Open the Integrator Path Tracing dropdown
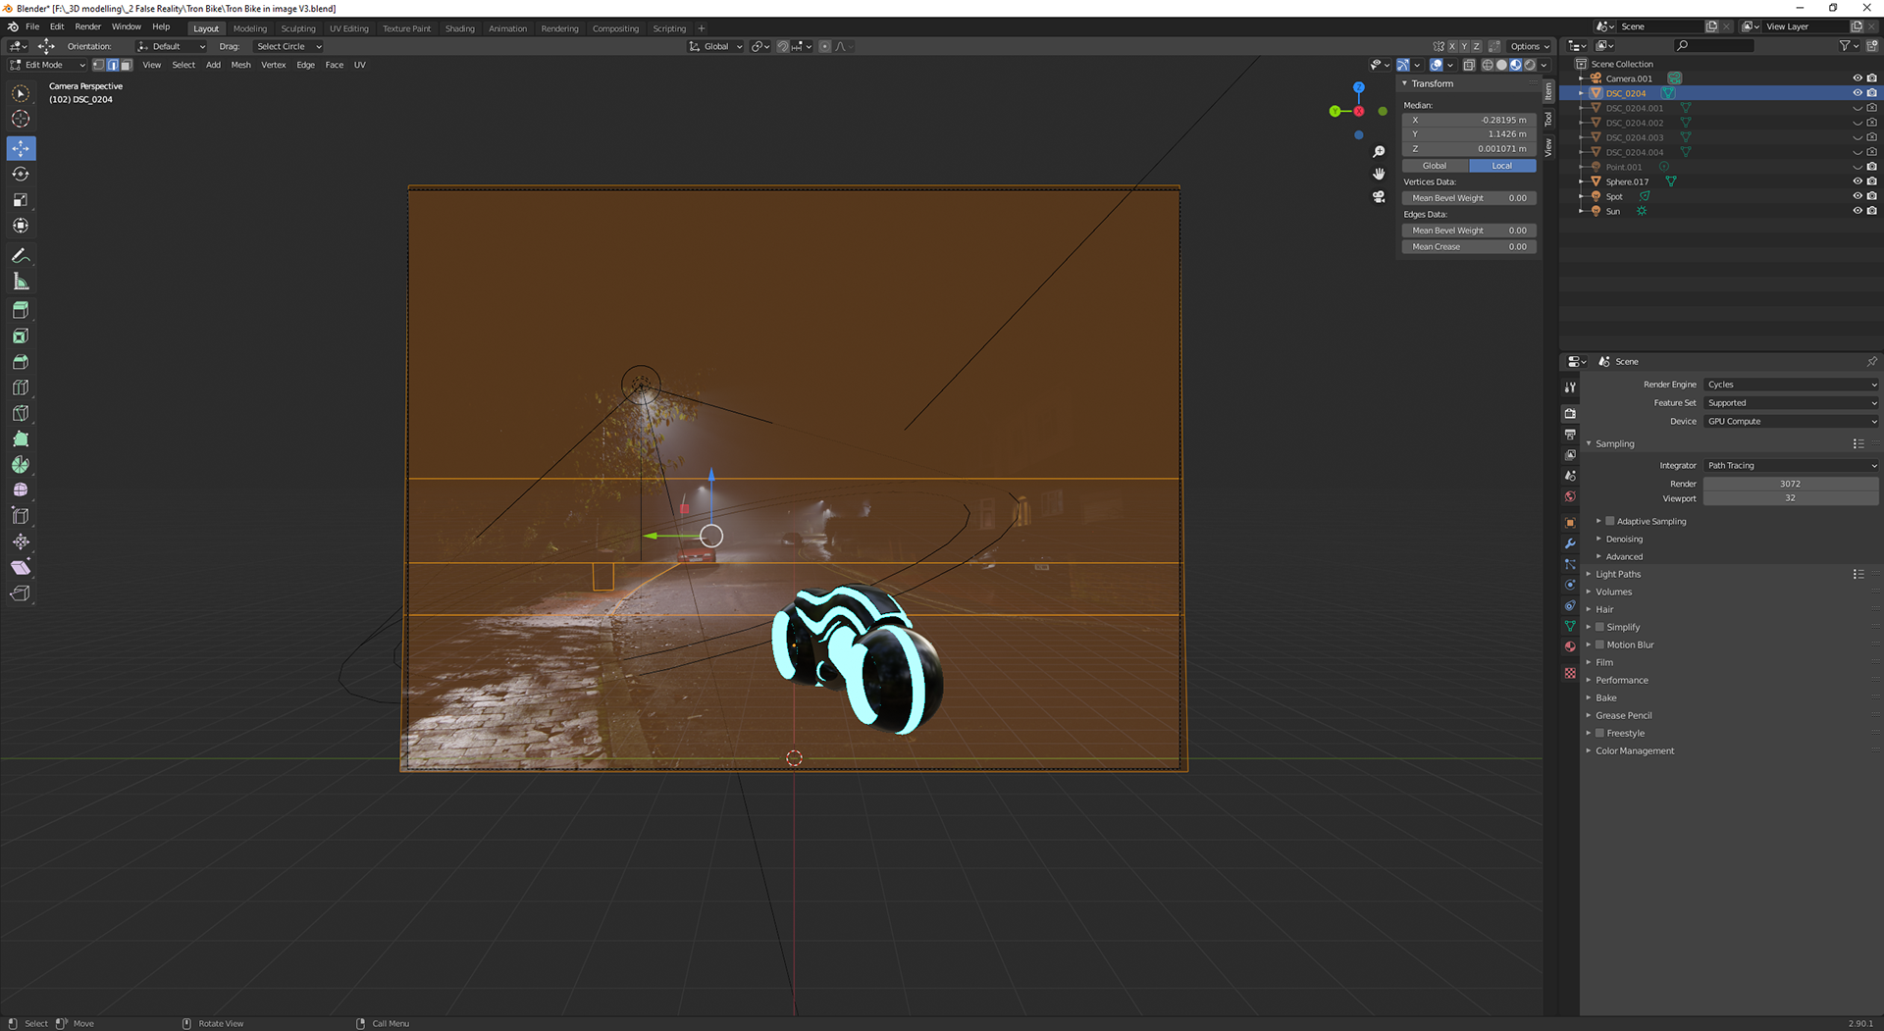Viewport: 1884px width, 1031px height. click(1791, 466)
